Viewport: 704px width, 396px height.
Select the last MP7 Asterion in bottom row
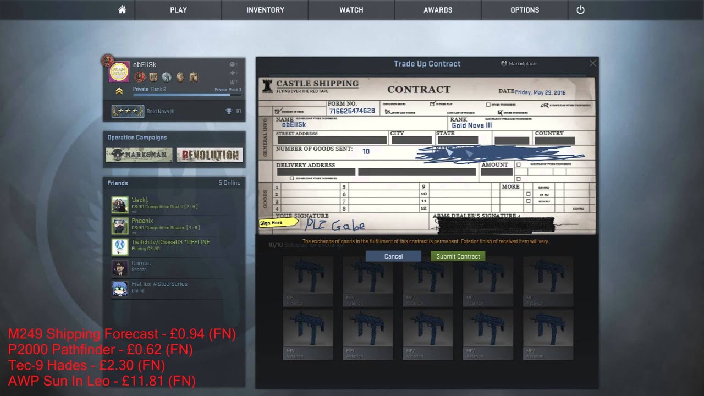coord(548,334)
